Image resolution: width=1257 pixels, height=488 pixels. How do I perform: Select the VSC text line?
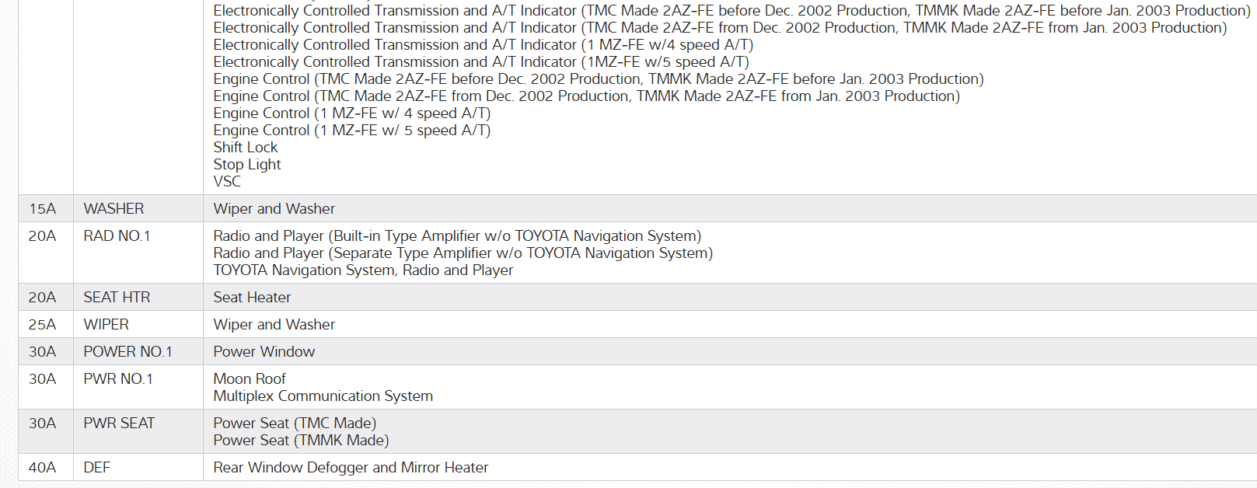[x=227, y=182]
